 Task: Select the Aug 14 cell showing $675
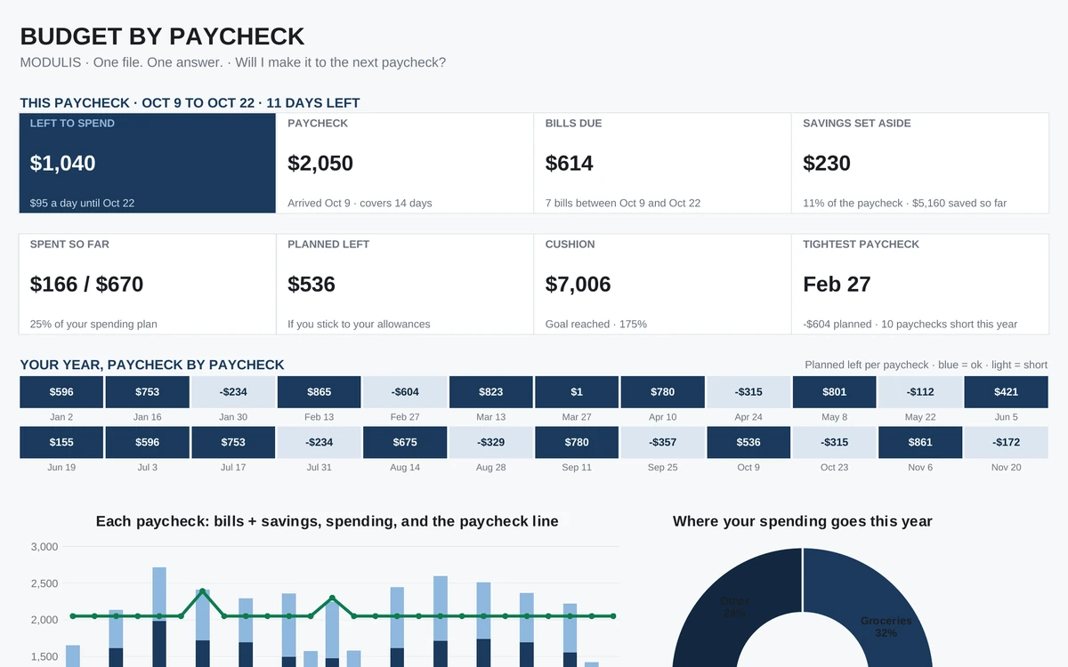point(405,443)
